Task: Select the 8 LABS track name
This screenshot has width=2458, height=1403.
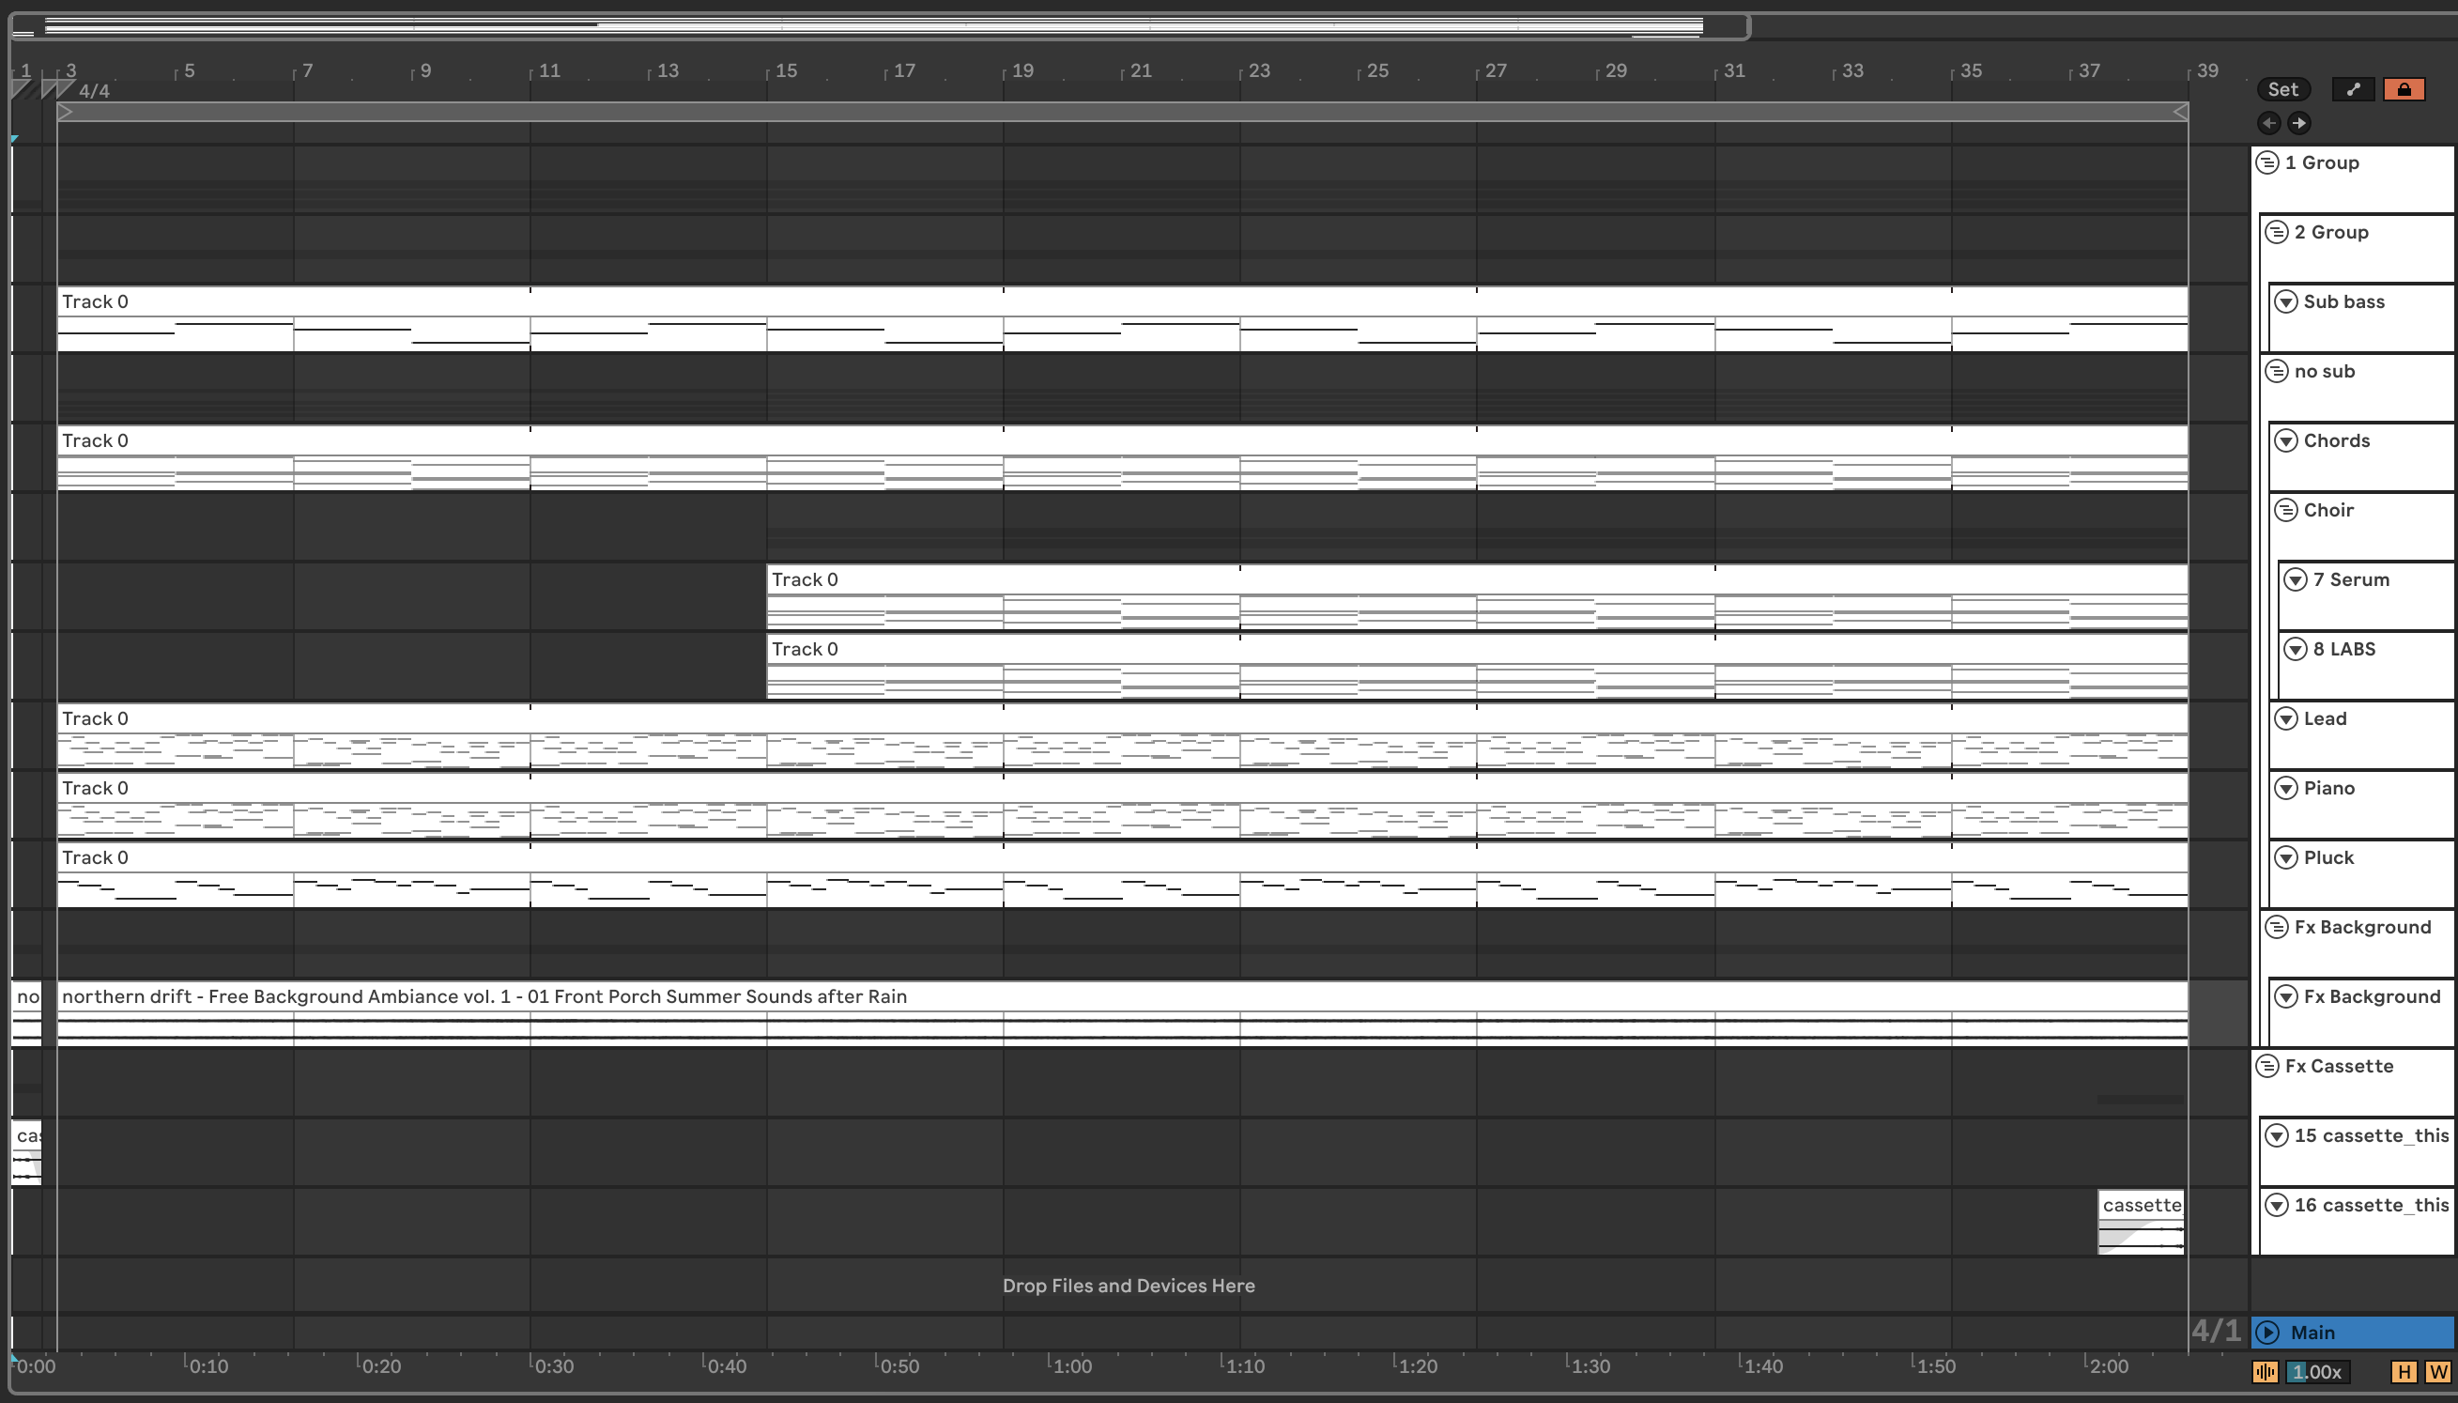Action: (x=2344, y=649)
